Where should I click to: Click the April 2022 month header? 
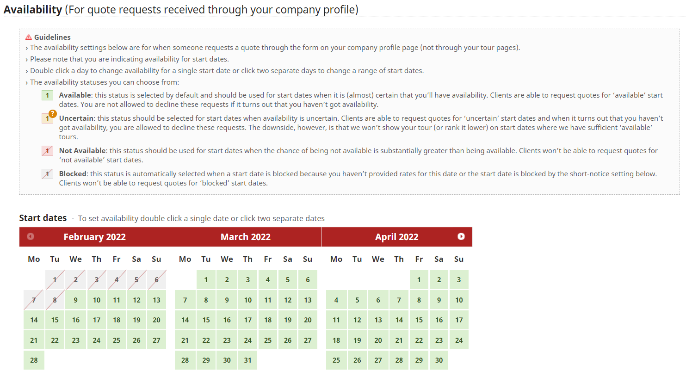click(396, 237)
